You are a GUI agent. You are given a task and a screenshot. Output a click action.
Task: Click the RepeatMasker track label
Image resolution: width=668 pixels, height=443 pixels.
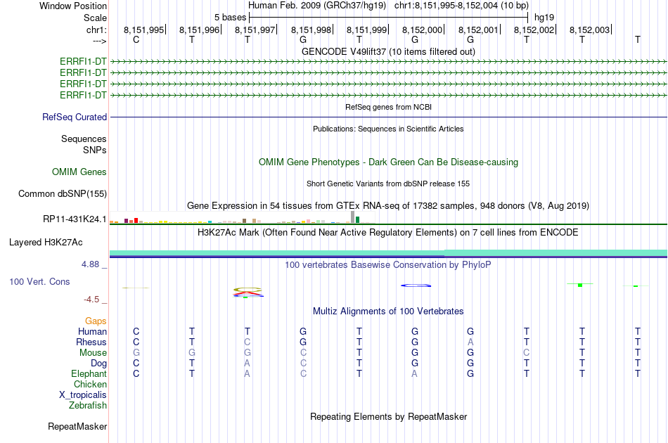(77, 426)
